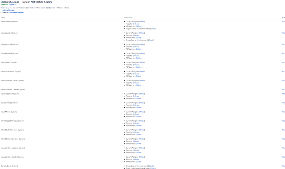Delete jira-servicedesk-users group from Generic Event
Viewport: 285px width, 169px height.
click(x=151, y=166)
